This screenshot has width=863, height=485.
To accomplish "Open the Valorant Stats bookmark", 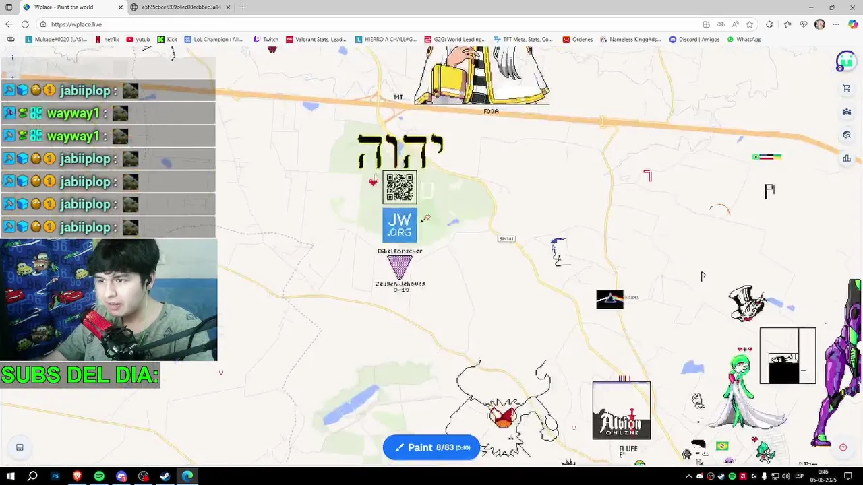I will pos(316,40).
